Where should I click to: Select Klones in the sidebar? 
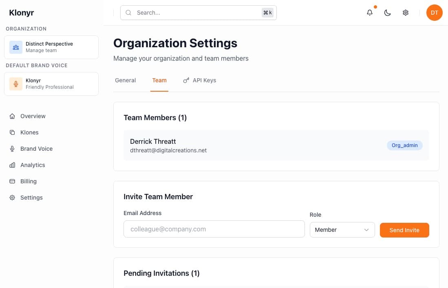(29, 132)
